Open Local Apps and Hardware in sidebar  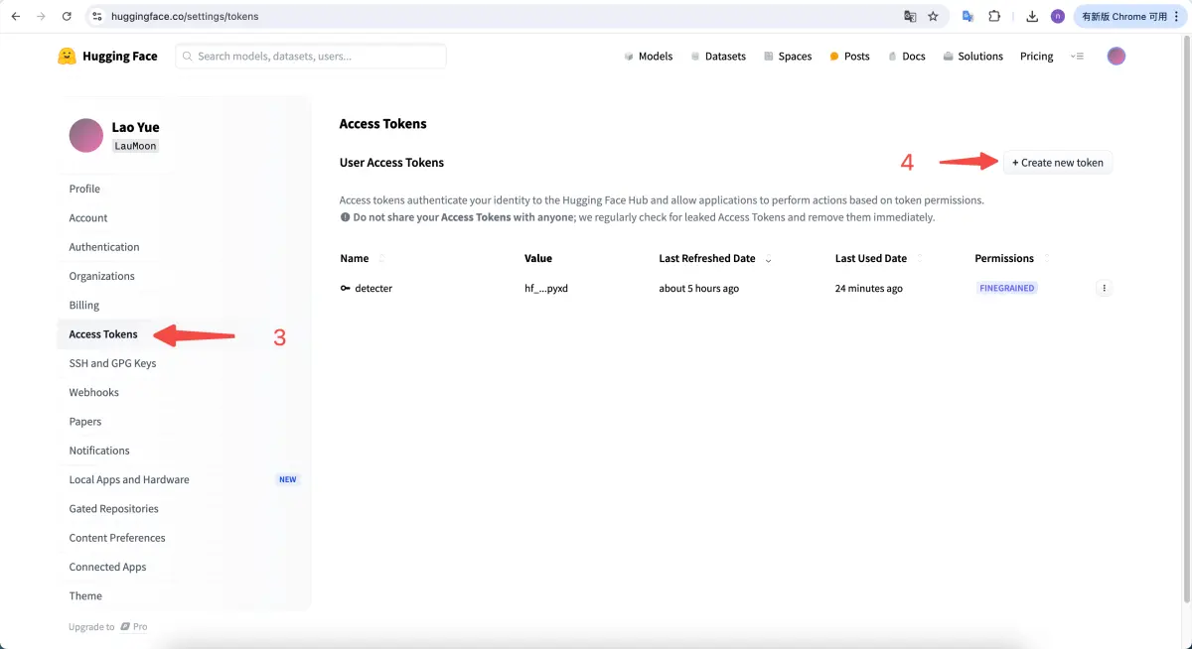point(129,480)
